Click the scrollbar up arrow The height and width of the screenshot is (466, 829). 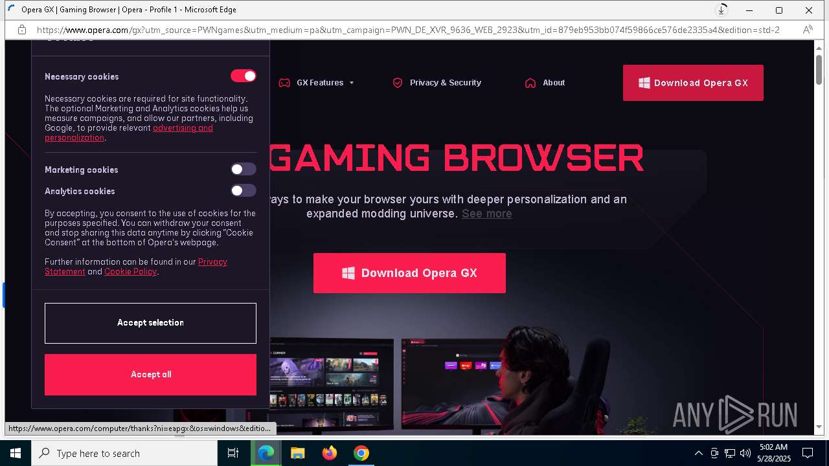pos(819,47)
